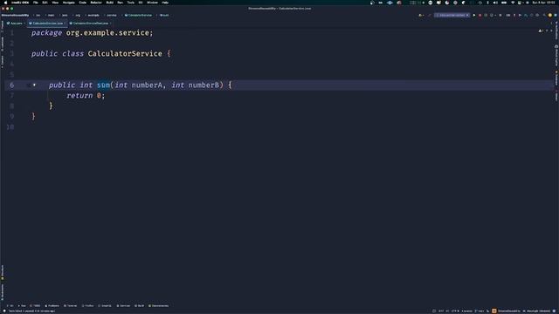Click 'numberB' parameter in the method signature
This screenshot has width=559, height=314.
204,85
